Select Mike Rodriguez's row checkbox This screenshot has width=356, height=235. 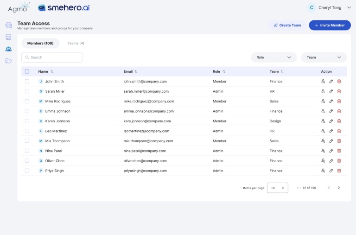[x=27, y=101]
